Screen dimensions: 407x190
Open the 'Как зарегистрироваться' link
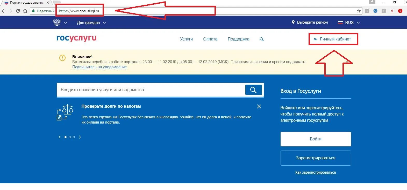(316, 172)
